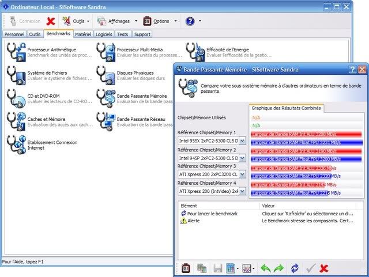Click the line graph icon in dialog toolbar

pyautogui.click(x=247, y=268)
